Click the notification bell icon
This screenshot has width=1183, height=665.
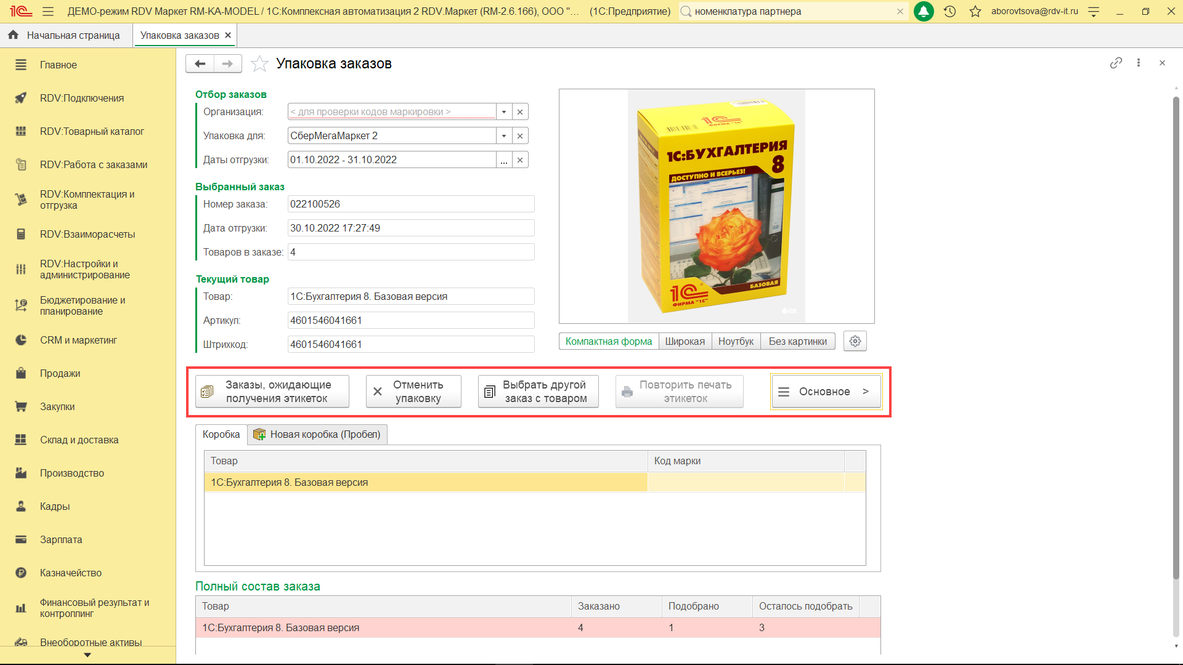[x=924, y=11]
